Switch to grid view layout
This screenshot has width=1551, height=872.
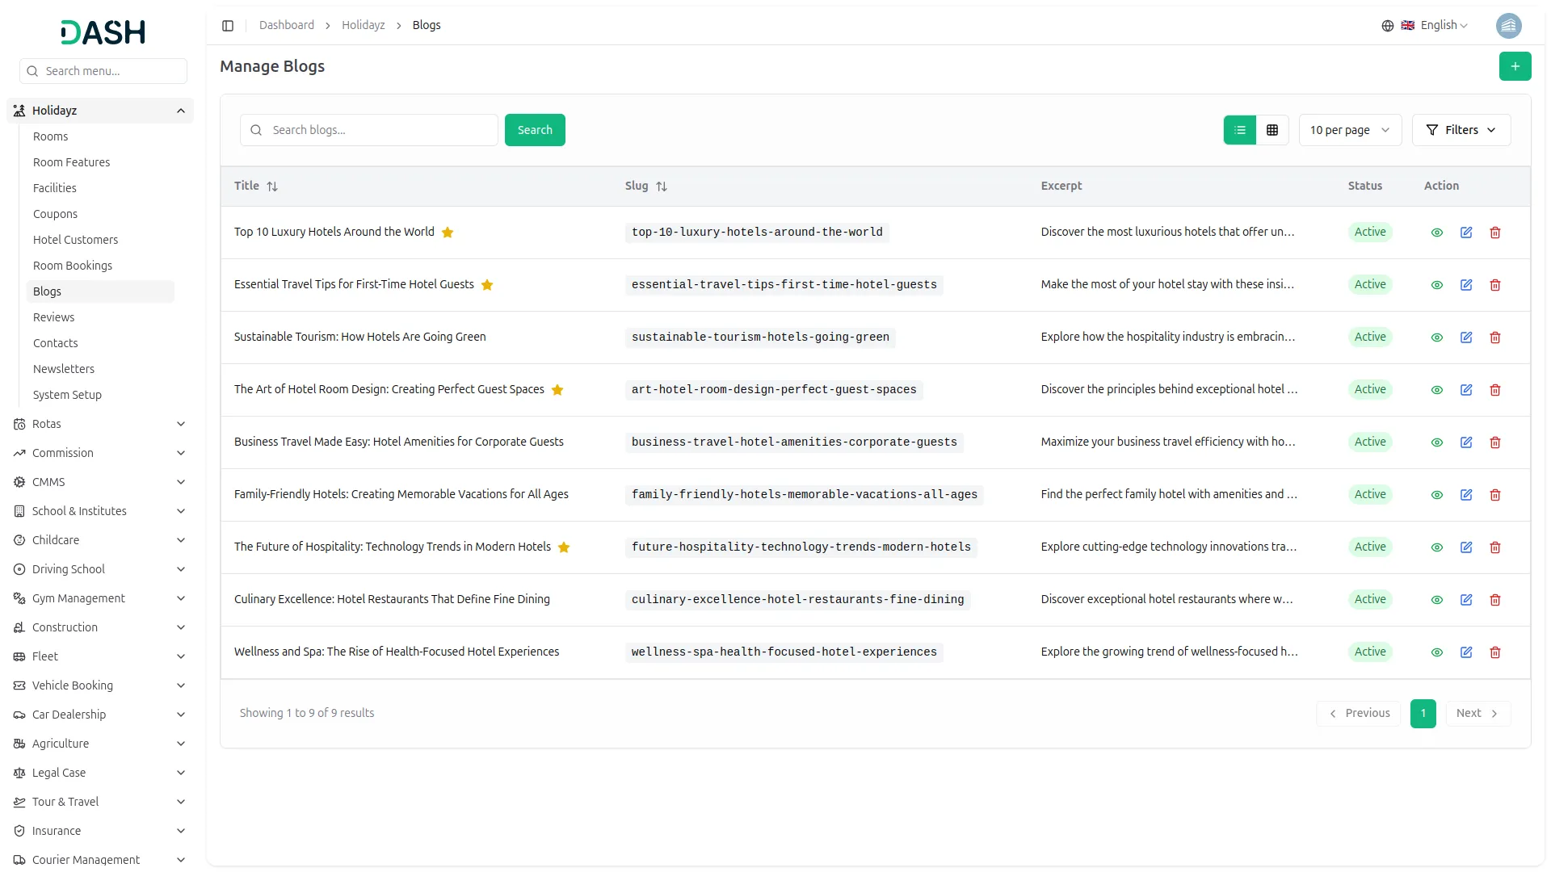click(1271, 130)
